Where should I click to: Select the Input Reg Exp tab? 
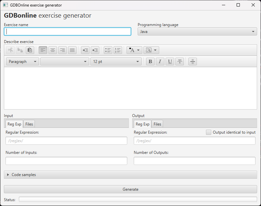[x=14, y=124]
